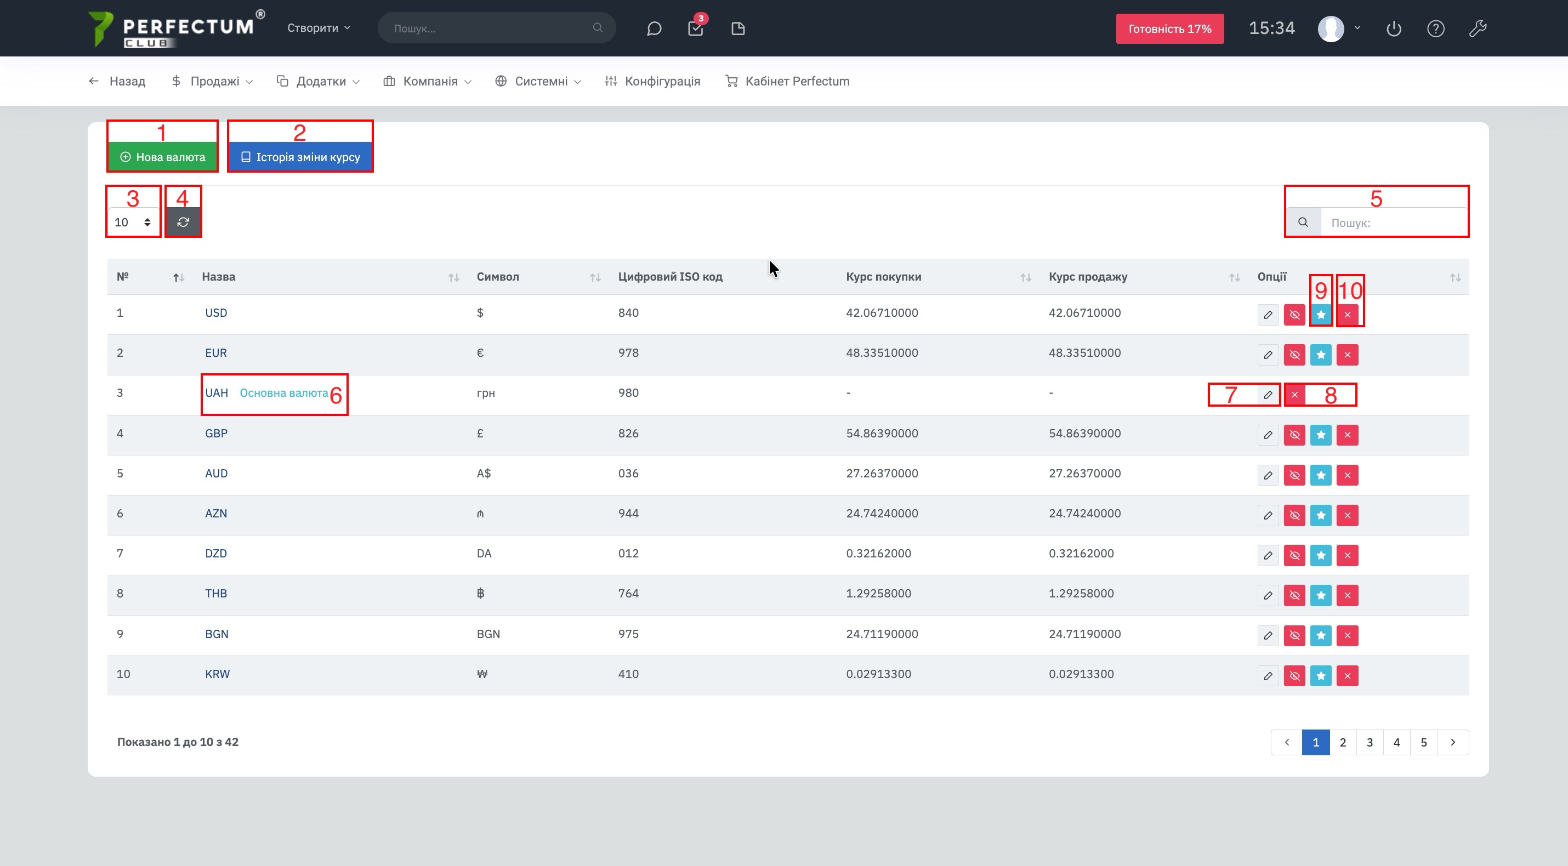Click the notes document icon in header
Viewport: 1568px width, 866px height.
pyautogui.click(x=738, y=29)
